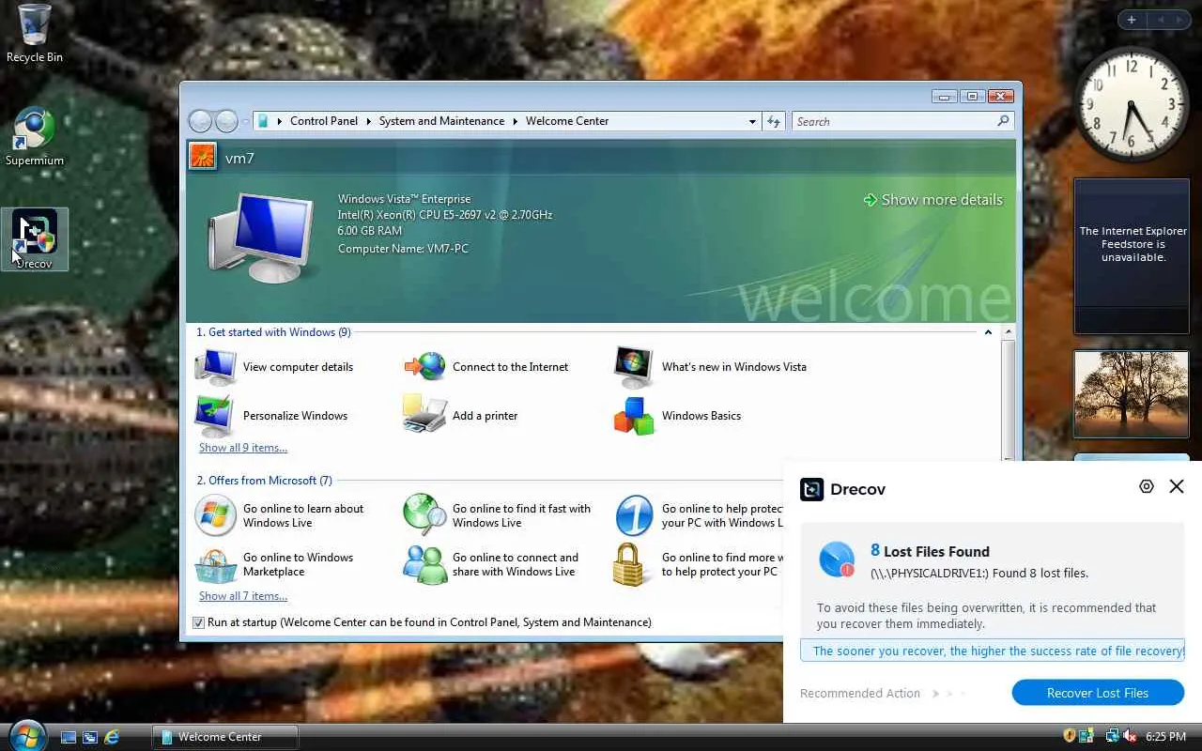This screenshot has width=1202, height=751.
Task: Click the Welcome Center vertical scrollbar
Action: coord(1009,394)
